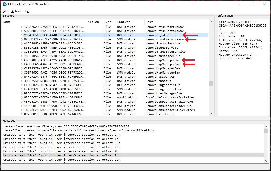Select message with offset Eh
The image size is (271, 171).
[x=61, y=139]
